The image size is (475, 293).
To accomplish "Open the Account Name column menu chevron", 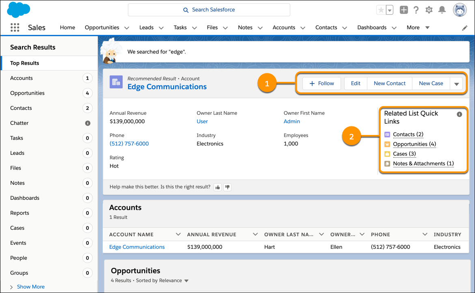I will coord(178,234).
